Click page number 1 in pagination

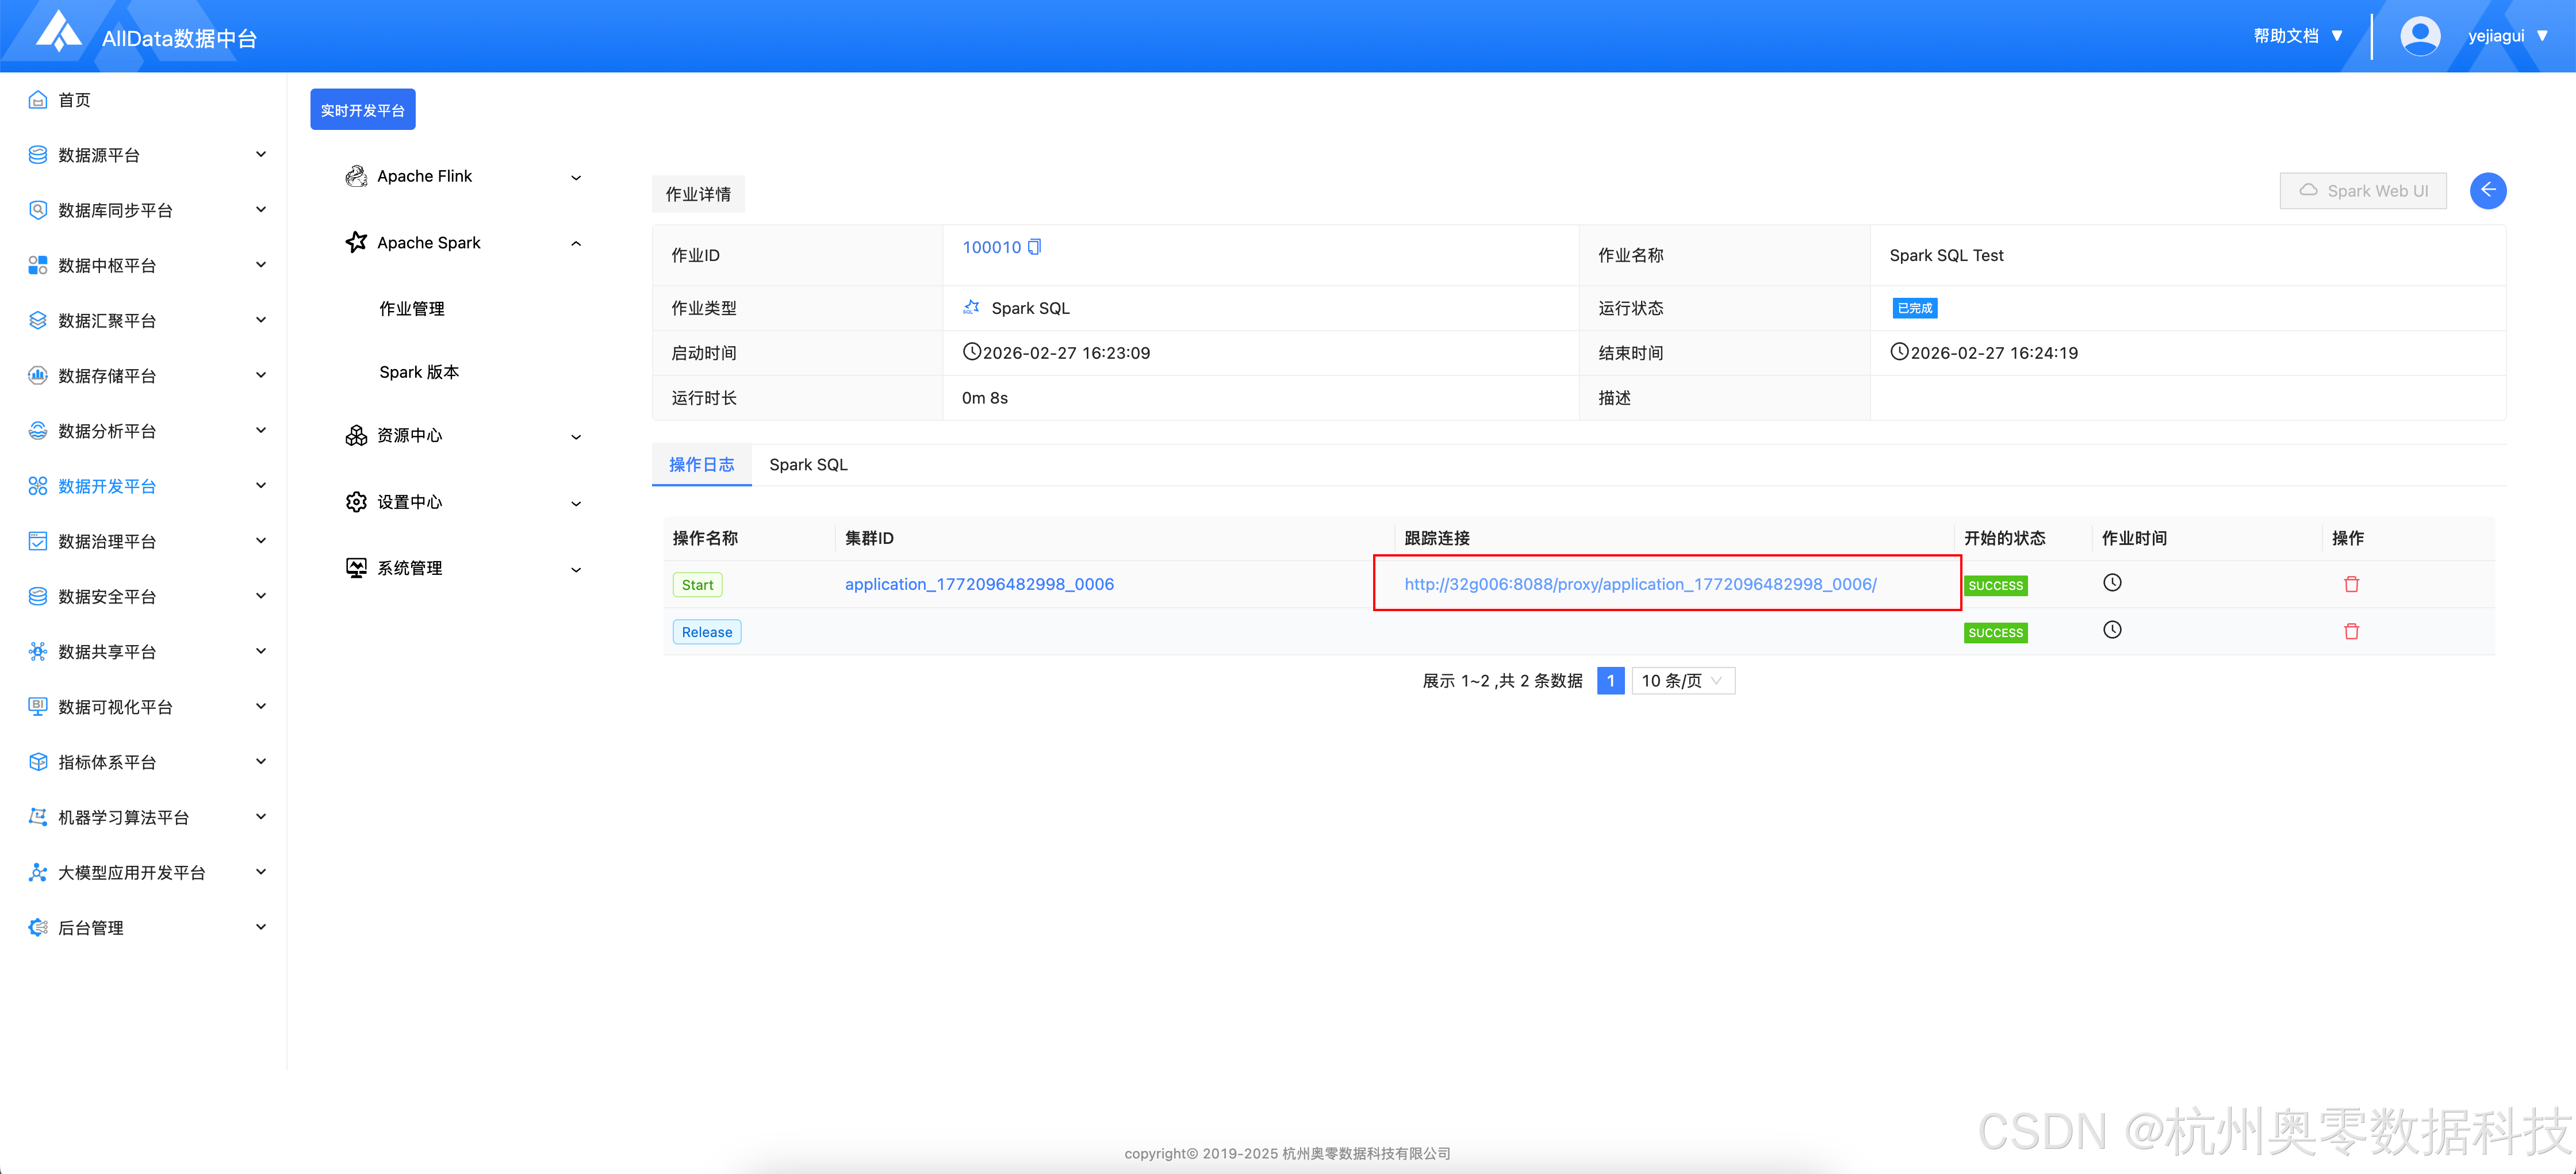(x=1610, y=681)
